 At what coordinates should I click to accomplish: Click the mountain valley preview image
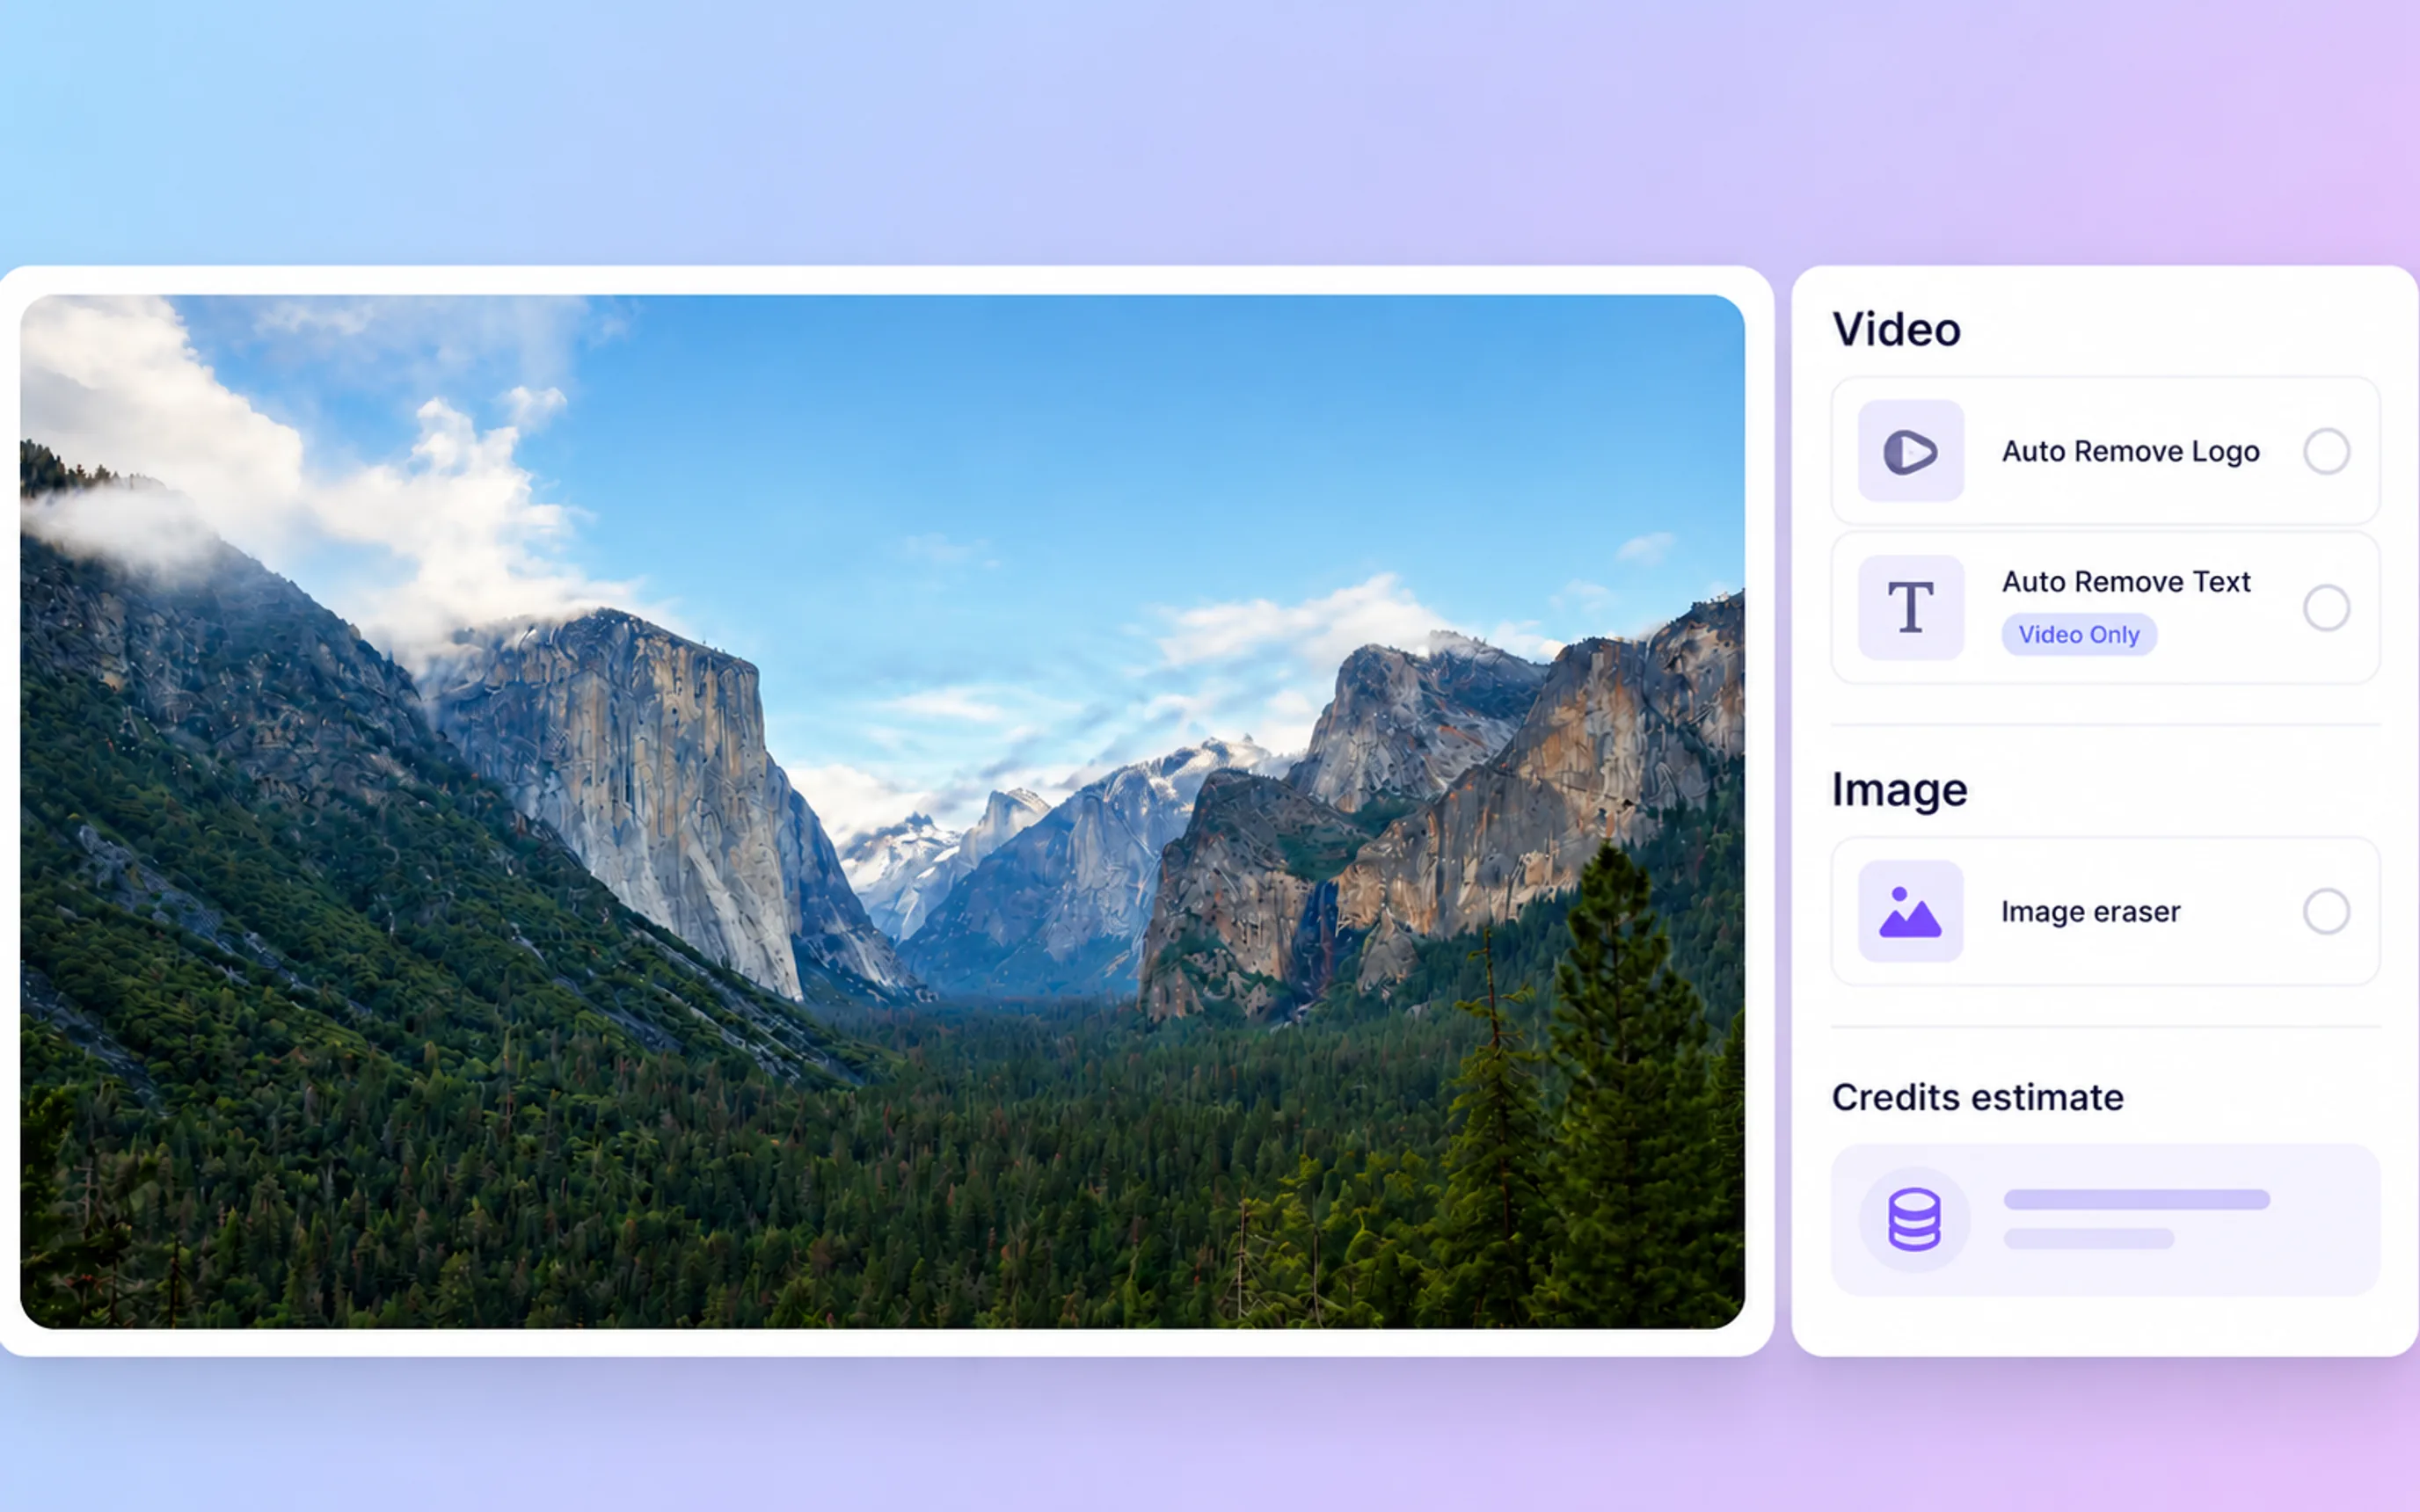coord(882,811)
